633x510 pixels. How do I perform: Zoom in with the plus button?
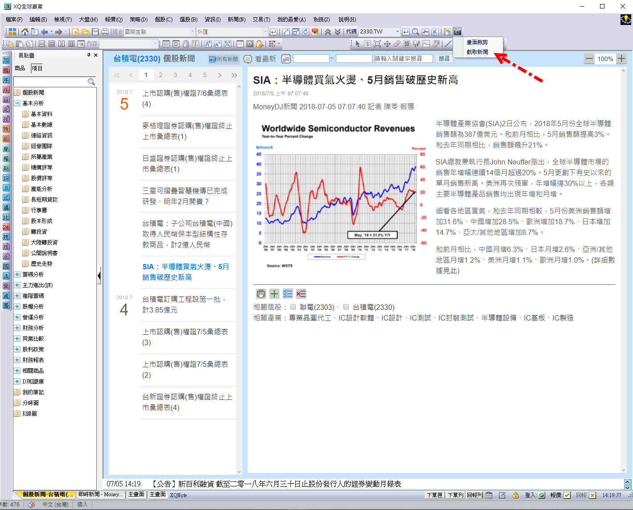621,59
